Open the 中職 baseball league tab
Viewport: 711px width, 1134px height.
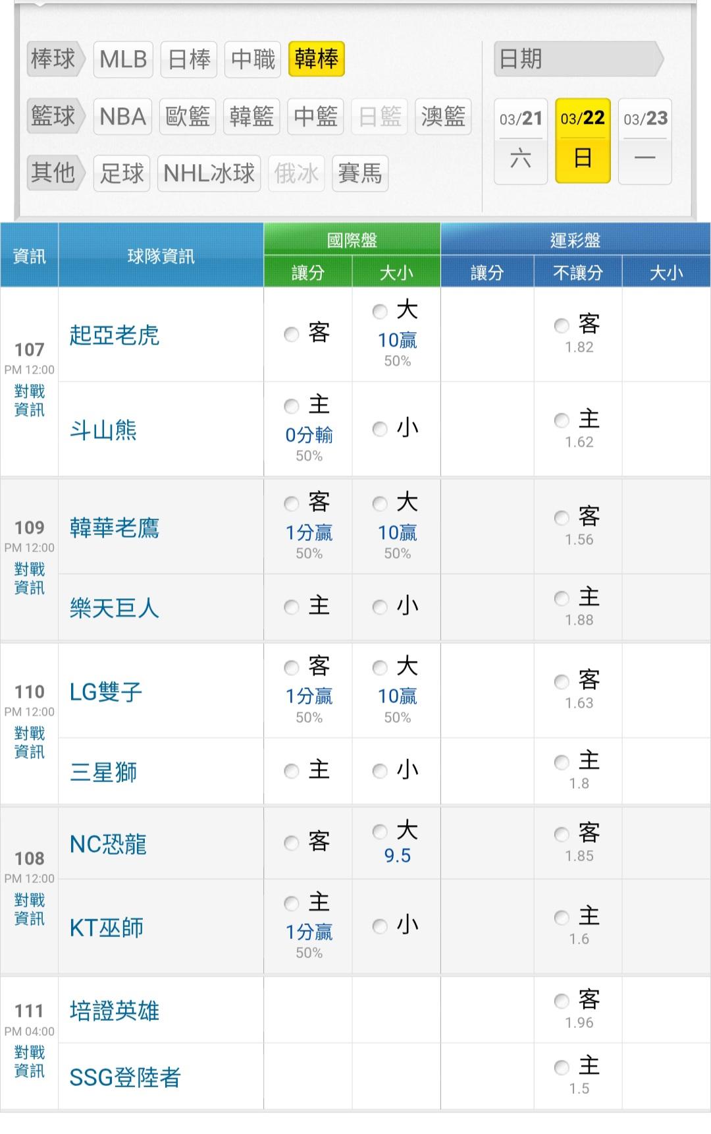tap(253, 59)
